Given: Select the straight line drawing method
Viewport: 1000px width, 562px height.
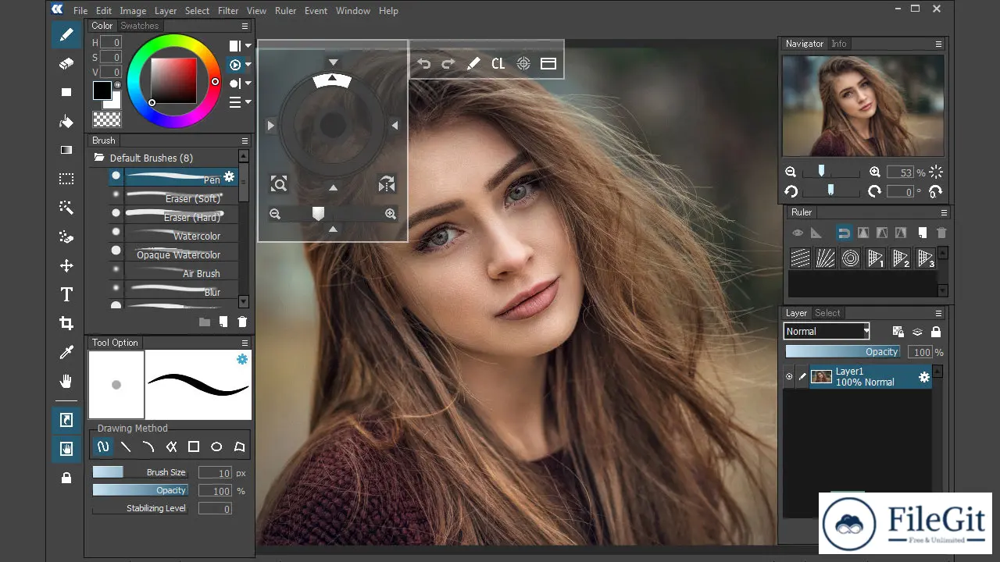Looking at the screenshot, I should tap(126, 446).
